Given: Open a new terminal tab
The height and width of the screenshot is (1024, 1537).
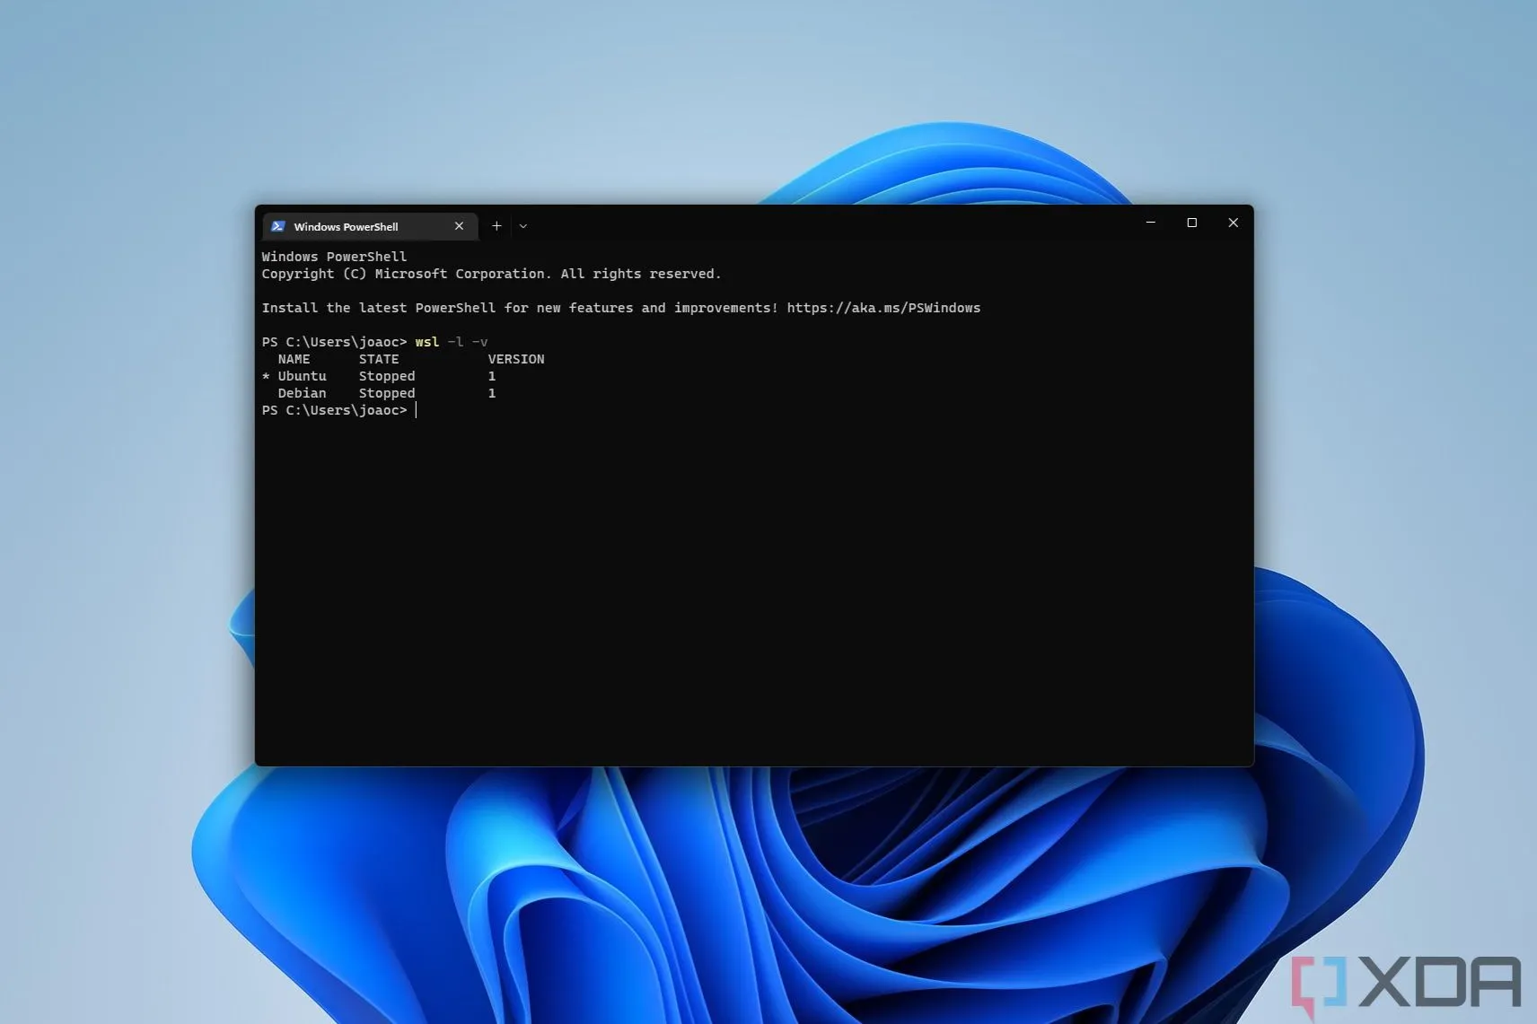Looking at the screenshot, I should 496,226.
